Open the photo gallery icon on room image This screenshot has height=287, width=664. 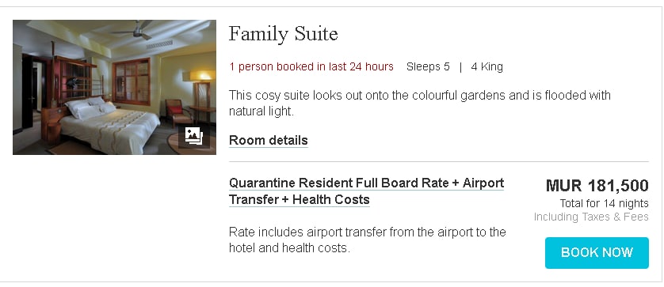[x=194, y=136]
